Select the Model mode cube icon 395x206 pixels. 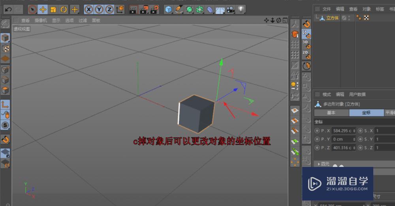(5, 38)
